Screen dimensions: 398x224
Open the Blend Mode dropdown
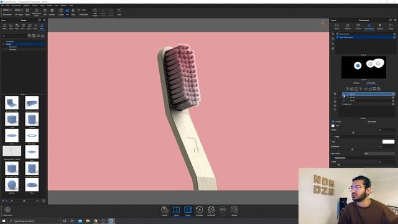(379, 154)
